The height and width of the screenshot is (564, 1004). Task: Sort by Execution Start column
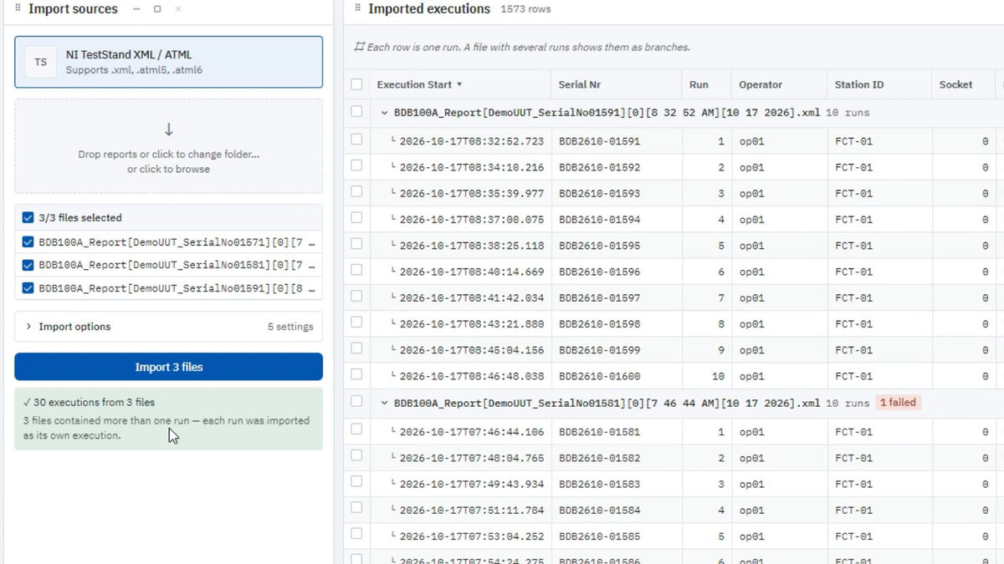pos(419,84)
